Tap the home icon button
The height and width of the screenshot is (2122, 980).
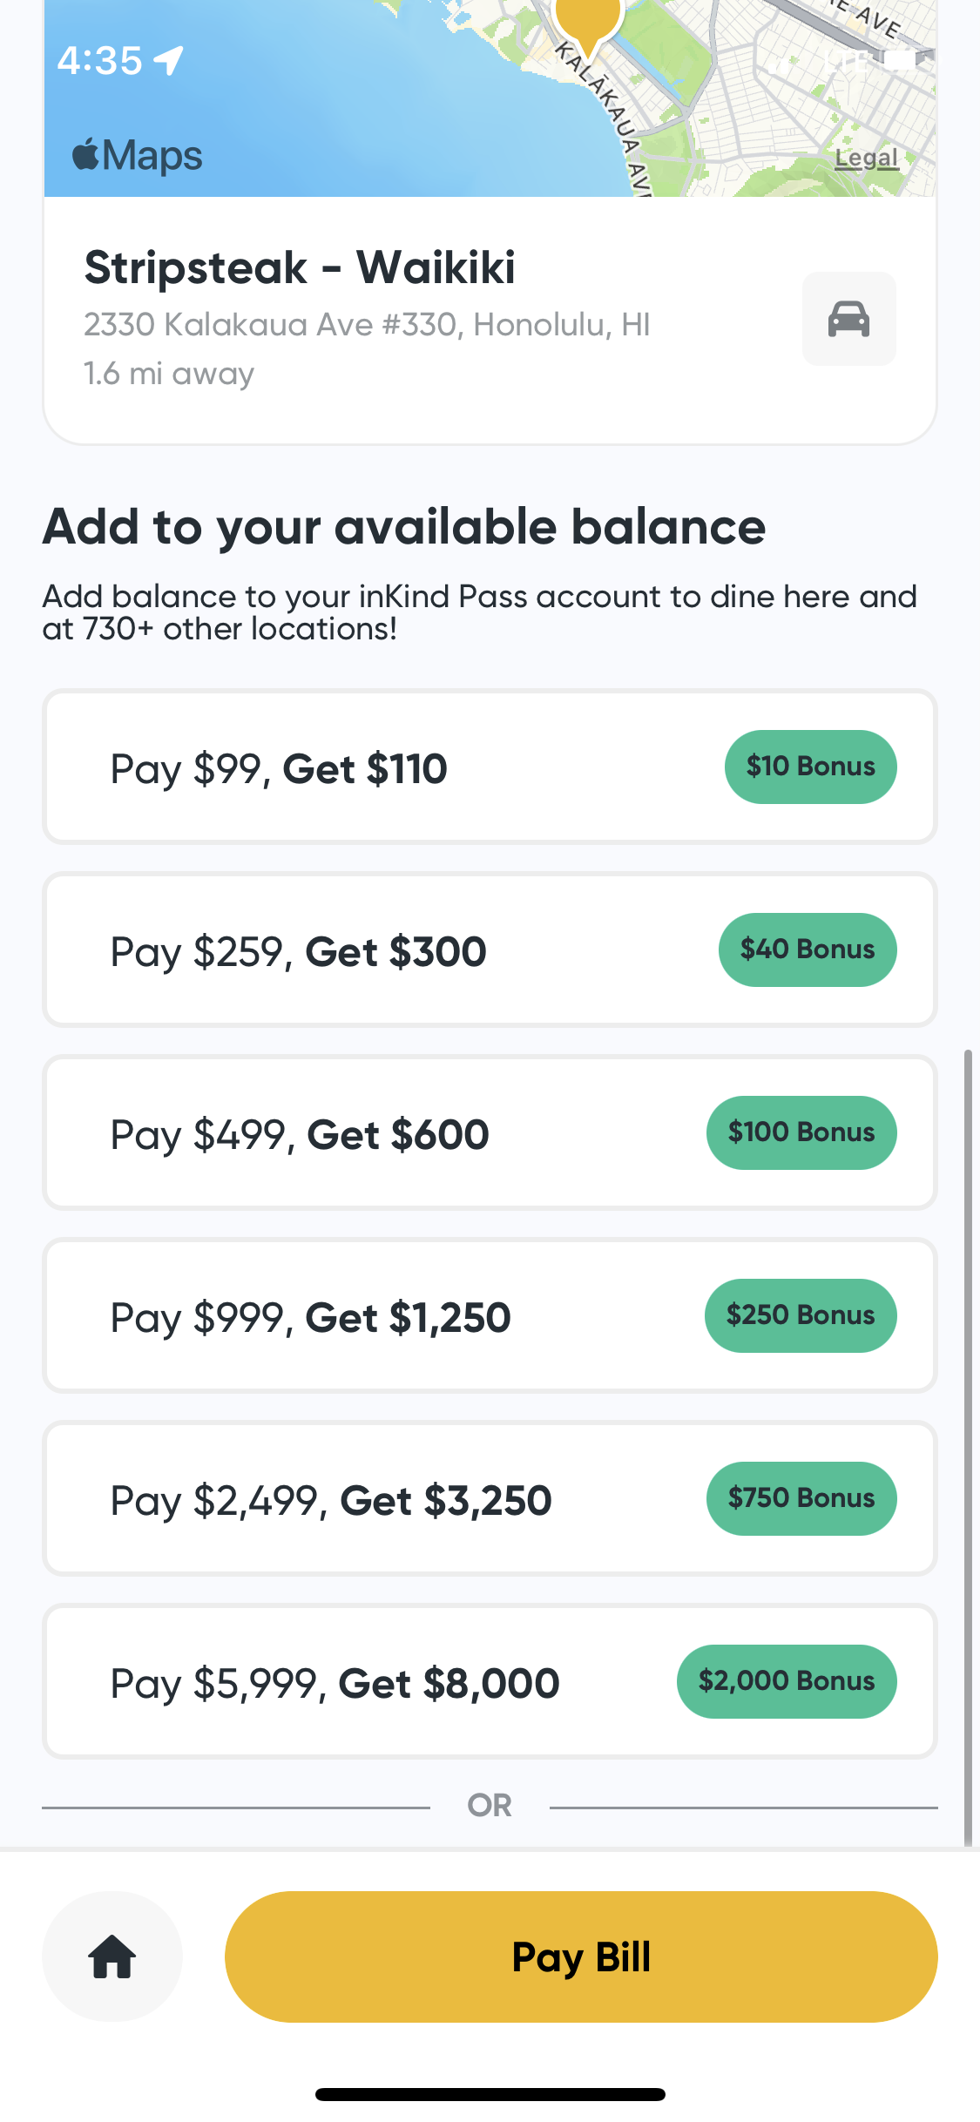(112, 1956)
